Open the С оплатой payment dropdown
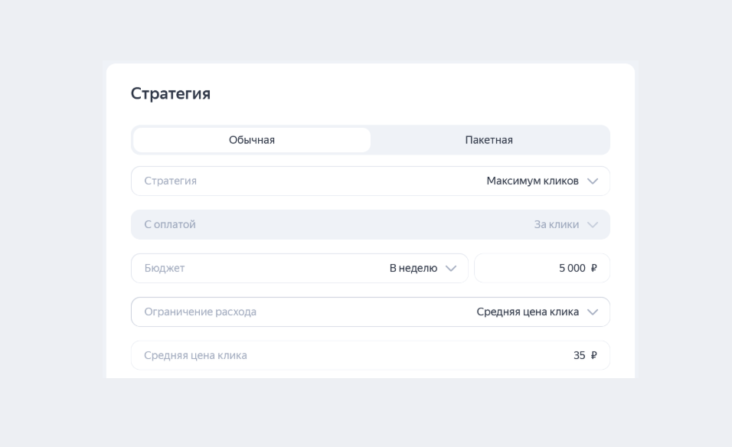 click(x=370, y=224)
